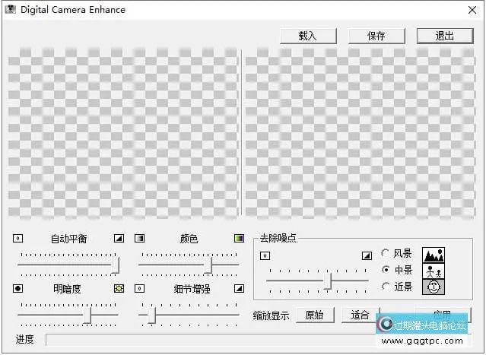Click the 原始 zoom button
The width and height of the screenshot is (486, 355).
315,315
